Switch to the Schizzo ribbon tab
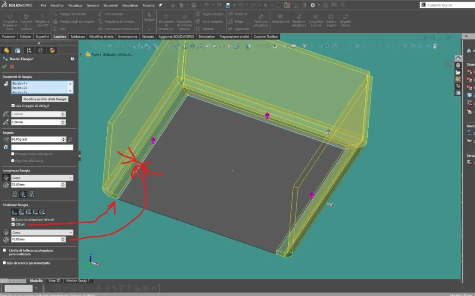This screenshot has height=296, width=475. (x=25, y=37)
